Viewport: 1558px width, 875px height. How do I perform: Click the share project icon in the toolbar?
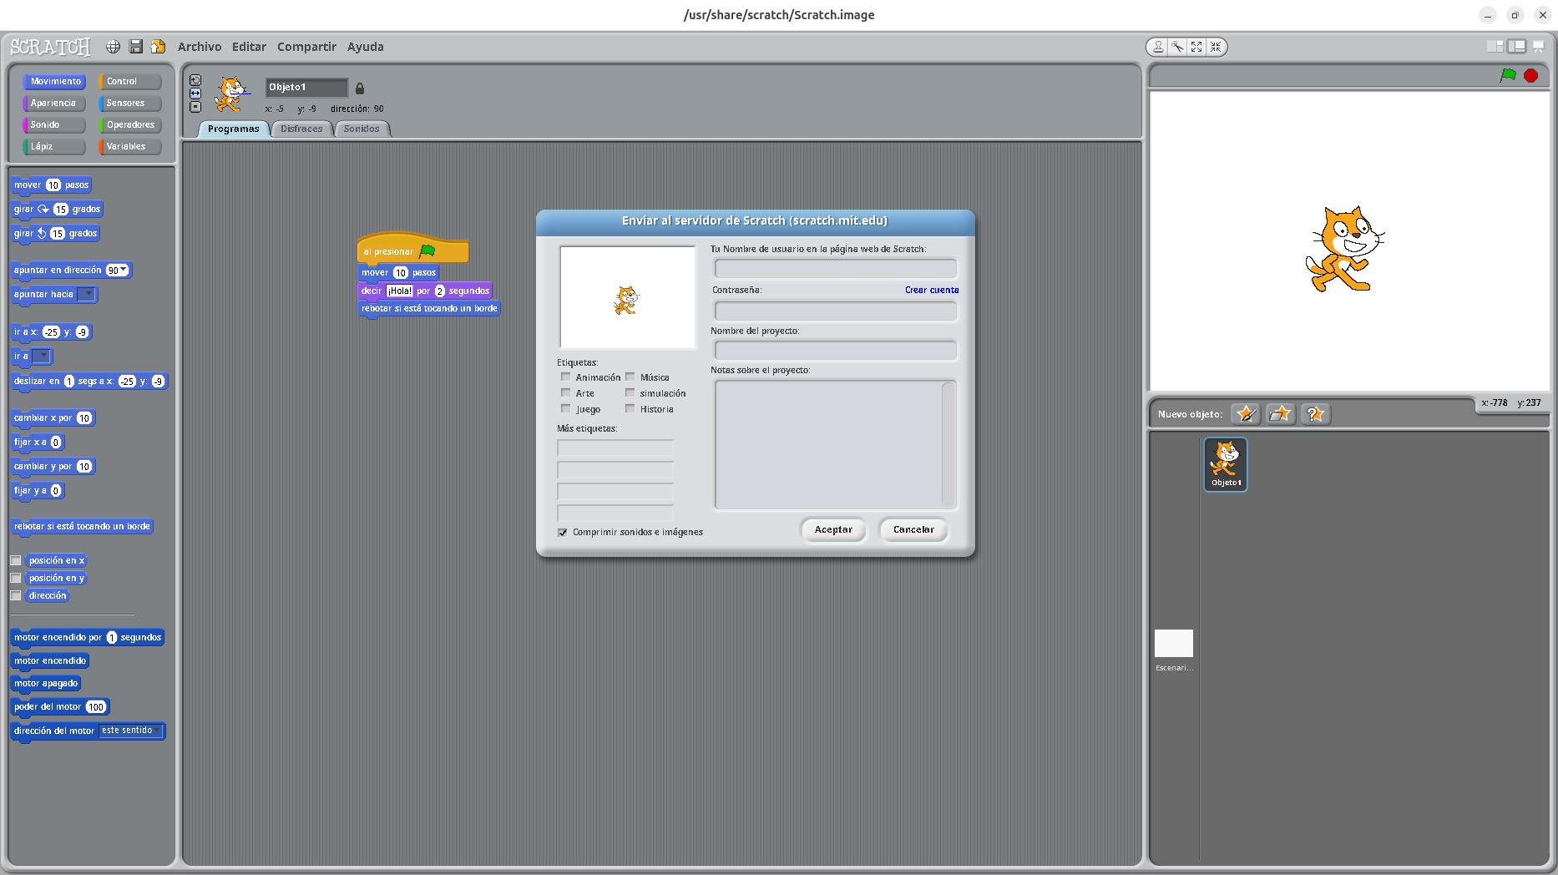point(158,47)
